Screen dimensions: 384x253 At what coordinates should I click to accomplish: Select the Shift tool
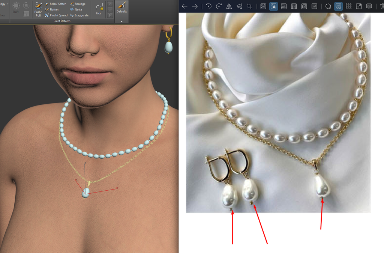[x=16, y=8]
